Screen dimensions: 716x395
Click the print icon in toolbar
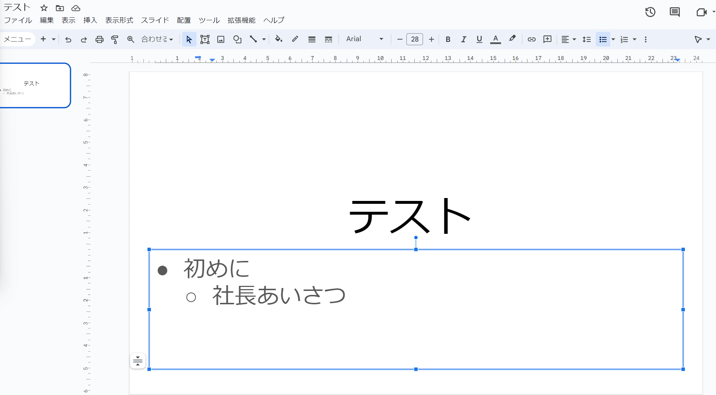click(99, 39)
